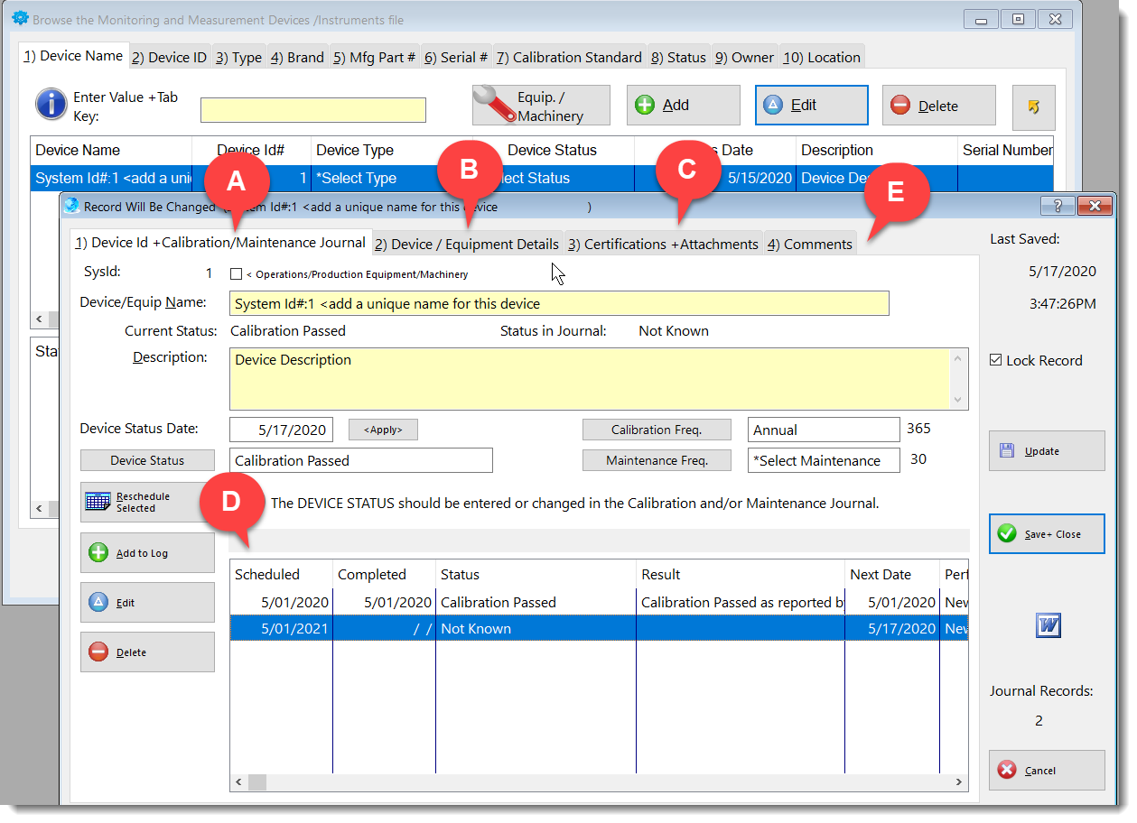Click Update with the floppy disk icon

[1046, 450]
